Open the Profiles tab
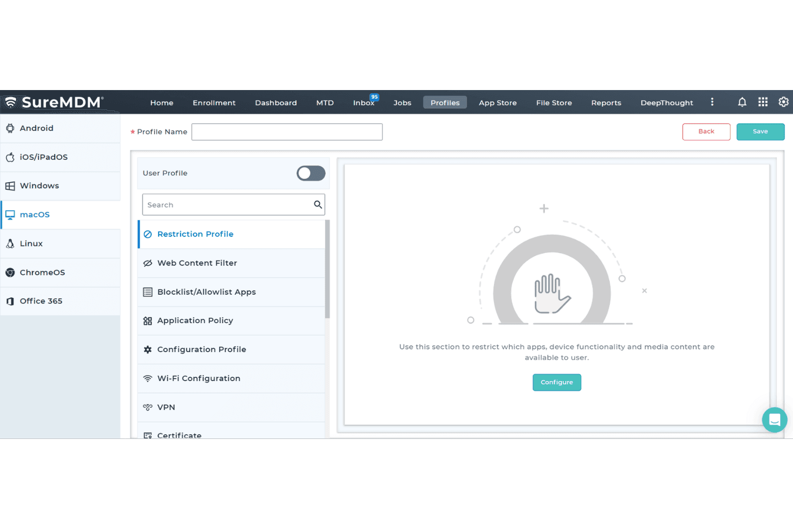The image size is (793, 529). pos(445,102)
